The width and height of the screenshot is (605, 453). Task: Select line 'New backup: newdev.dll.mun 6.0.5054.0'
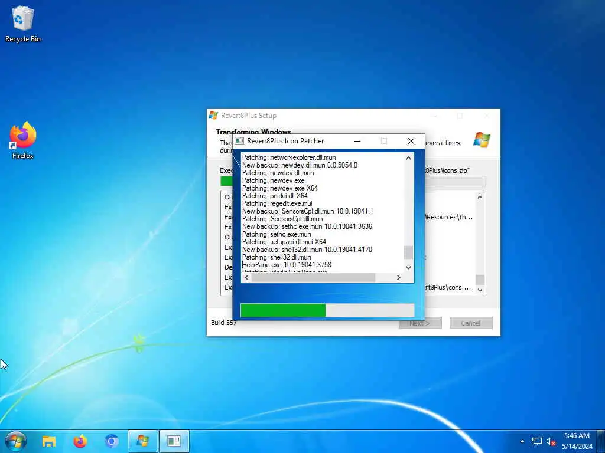point(300,165)
